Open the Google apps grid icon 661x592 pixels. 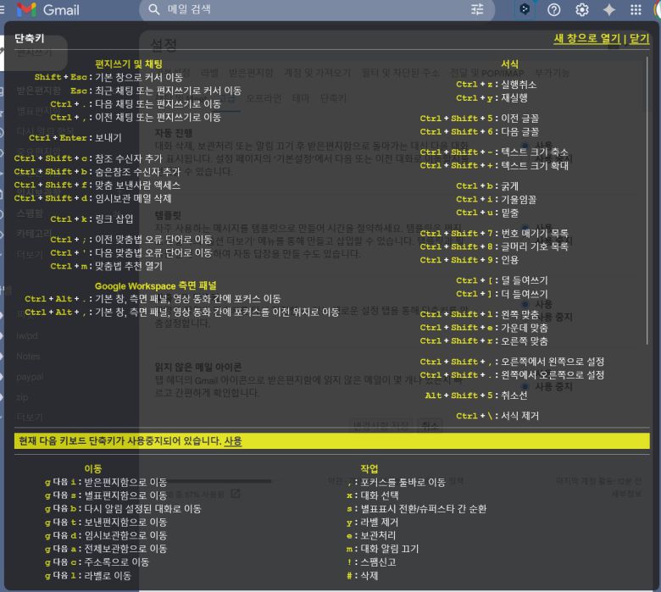(636, 10)
